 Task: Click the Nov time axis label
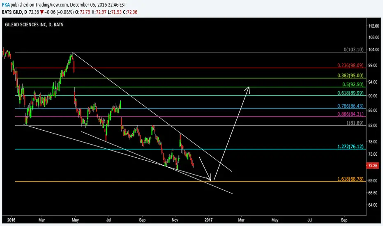coord(175,220)
